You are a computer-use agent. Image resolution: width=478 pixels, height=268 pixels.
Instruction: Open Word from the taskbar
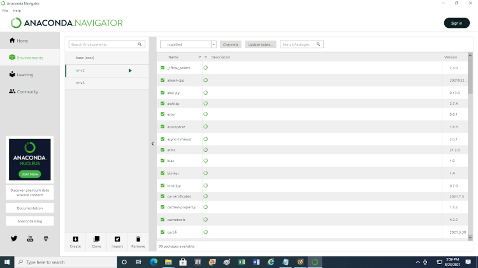pyautogui.click(x=256, y=262)
